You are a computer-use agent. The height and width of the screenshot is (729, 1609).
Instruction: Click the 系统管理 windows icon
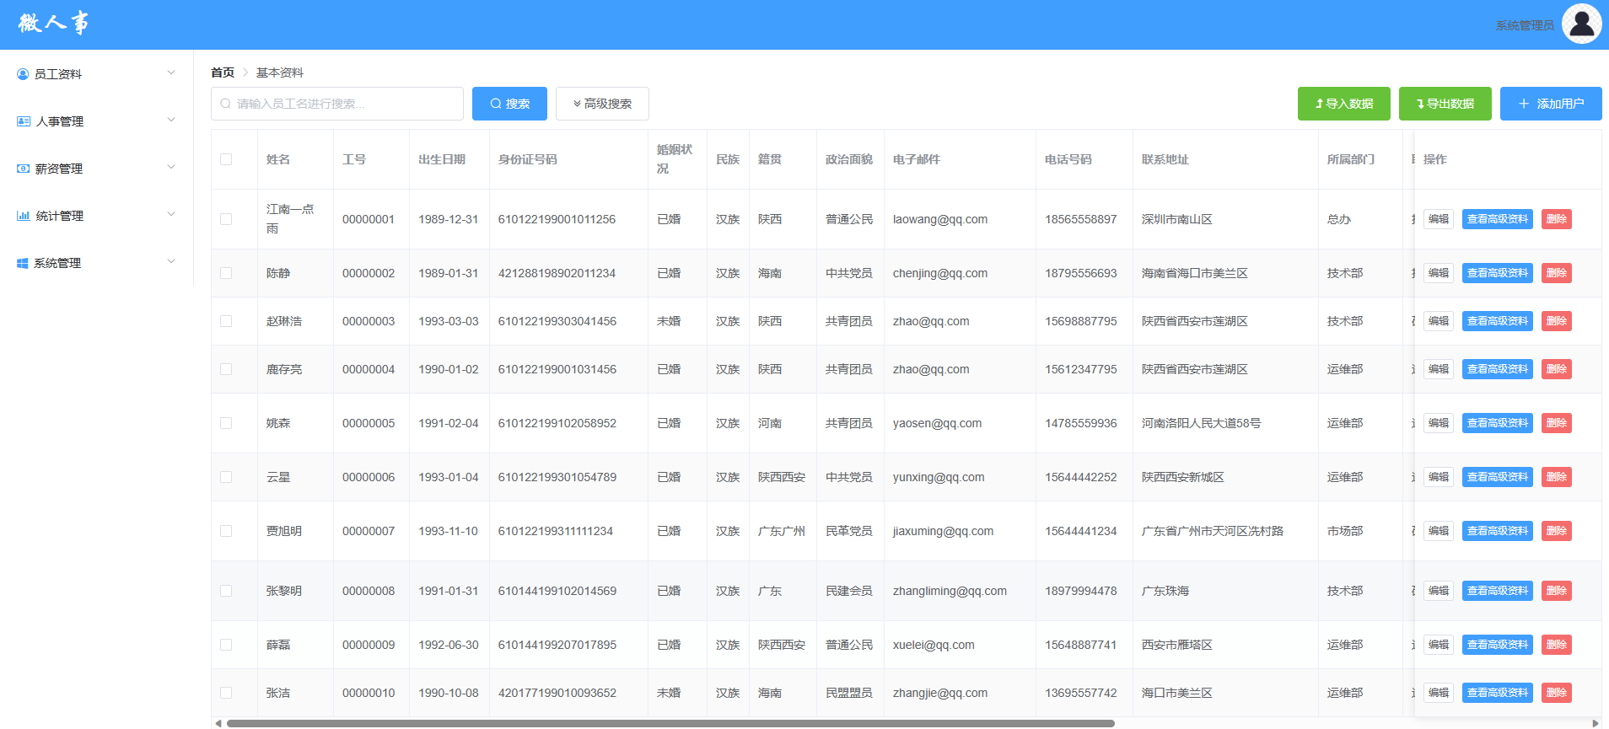tap(23, 263)
